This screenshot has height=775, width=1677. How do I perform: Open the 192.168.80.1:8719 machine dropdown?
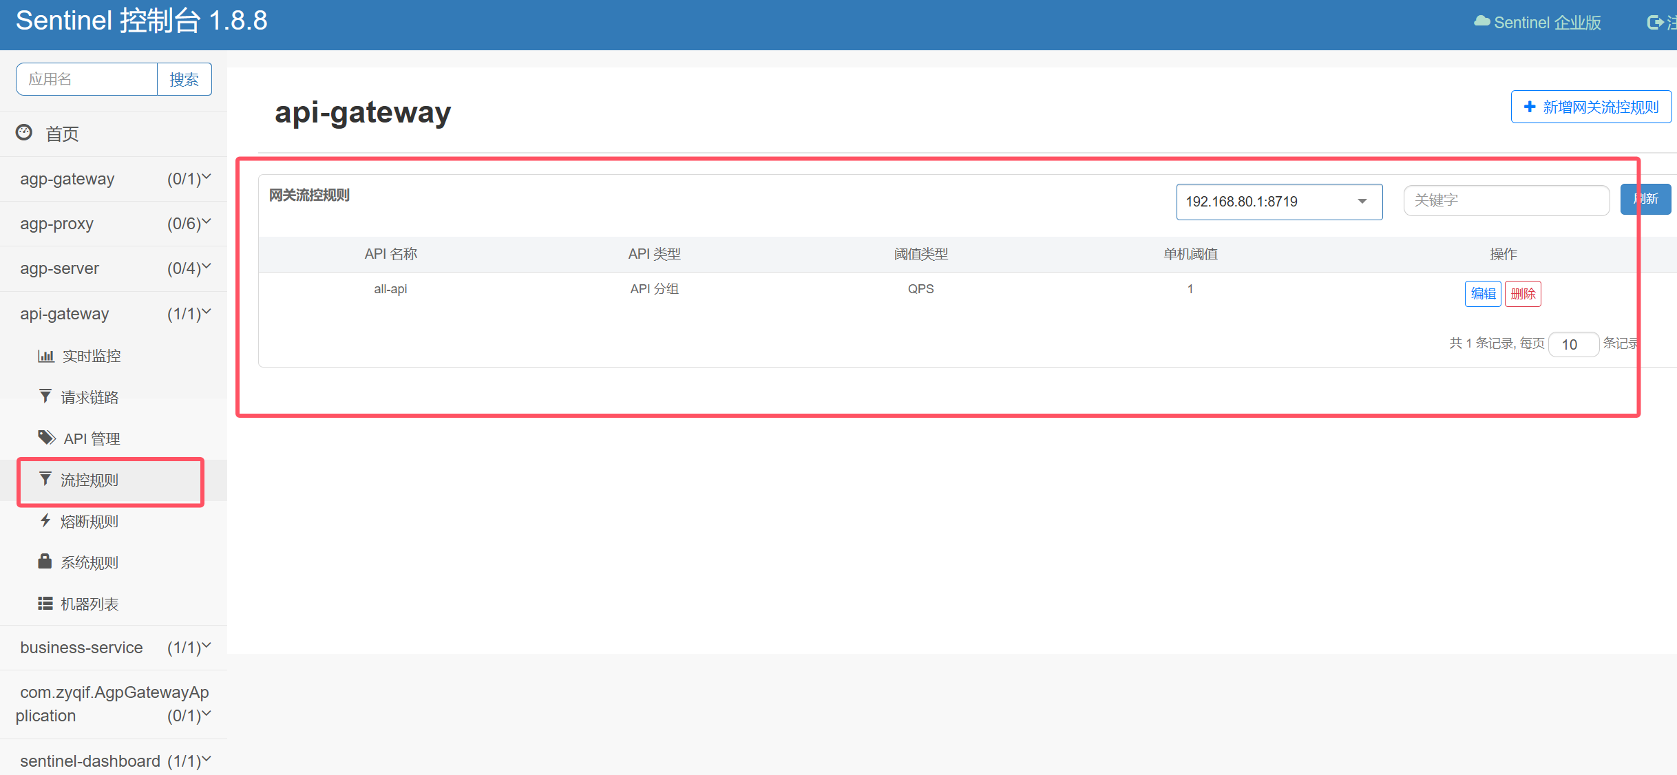click(x=1278, y=202)
